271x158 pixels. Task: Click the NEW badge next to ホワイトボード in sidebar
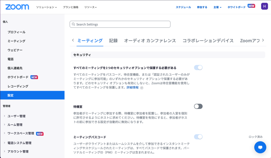coord(34,77)
